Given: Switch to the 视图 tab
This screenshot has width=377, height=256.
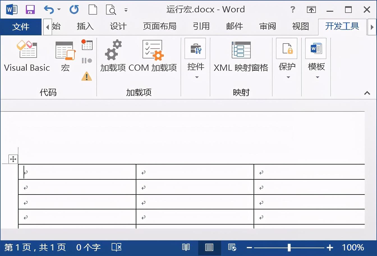Looking at the screenshot, I should tap(300, 26).
